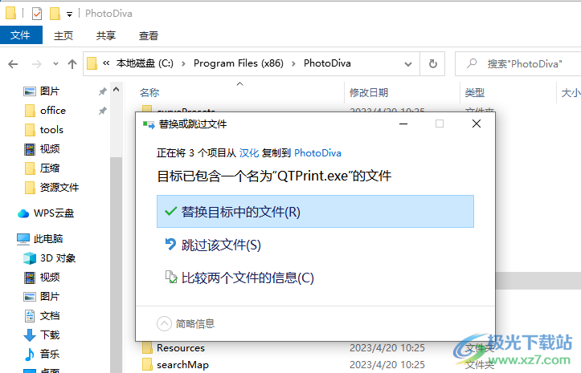Click navigation pane scrollbar up arrow
The image size is (581, 373).
pos(116,90)
